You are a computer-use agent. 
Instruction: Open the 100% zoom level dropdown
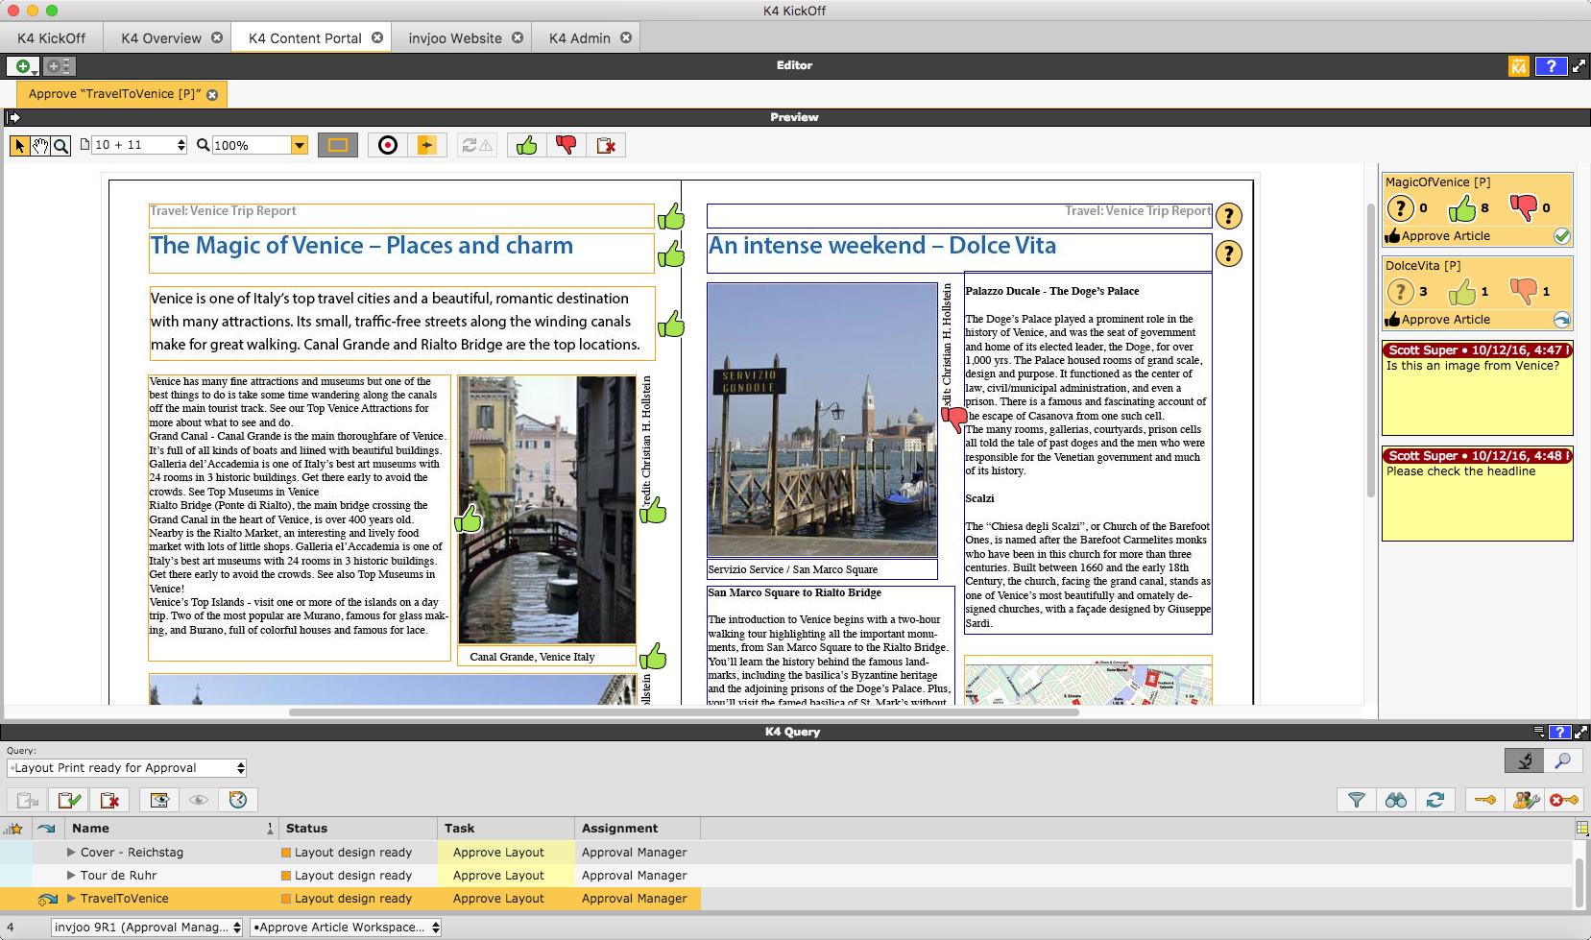pyautogui.click(x=300, y=145)
